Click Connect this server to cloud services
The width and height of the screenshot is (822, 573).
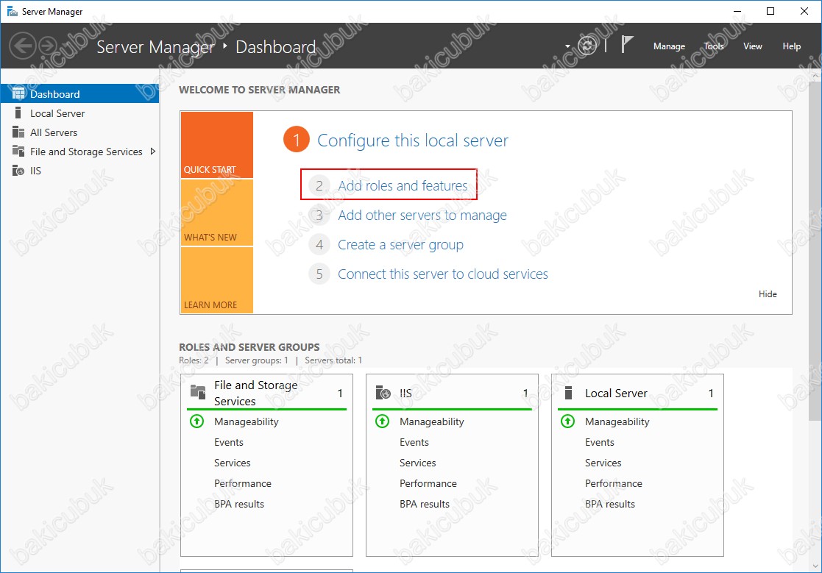(443, 274)
